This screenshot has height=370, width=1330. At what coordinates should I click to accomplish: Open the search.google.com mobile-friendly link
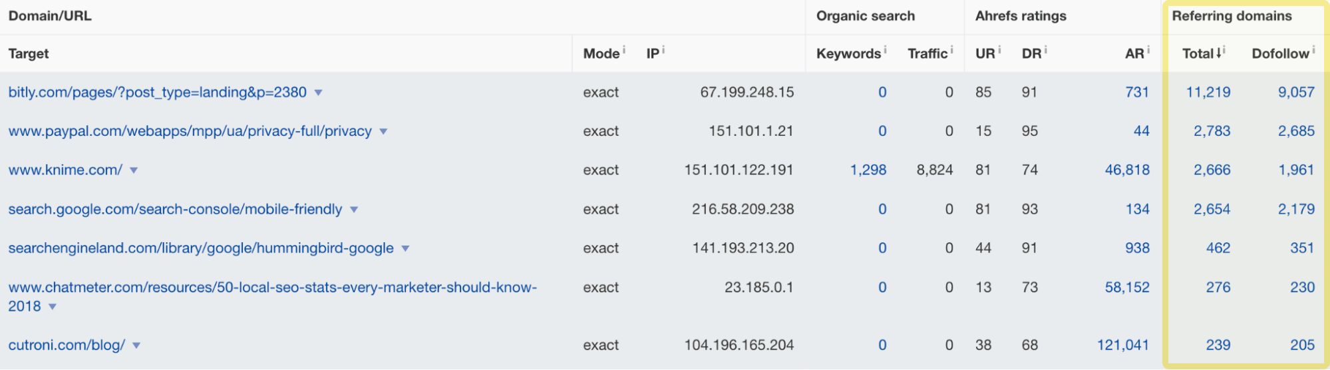click(x=175, y=209)
